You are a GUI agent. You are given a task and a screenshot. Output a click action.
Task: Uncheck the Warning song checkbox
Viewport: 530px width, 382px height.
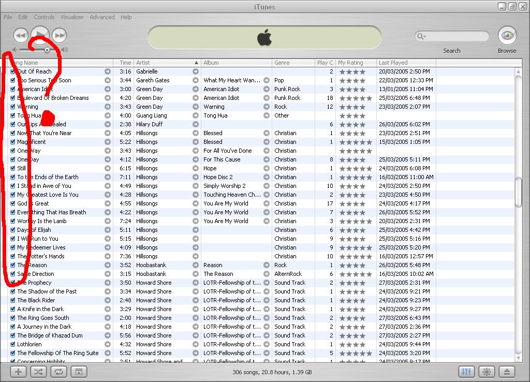click(12, 107)
